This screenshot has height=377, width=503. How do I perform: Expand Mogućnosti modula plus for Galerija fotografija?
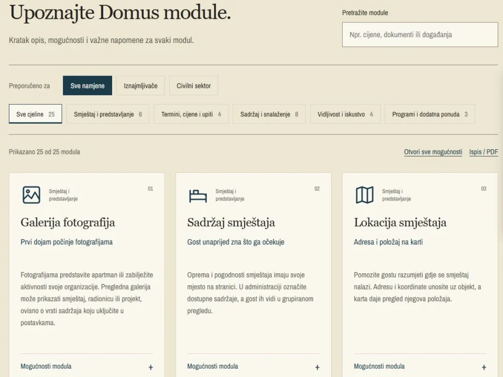[150, 368]
